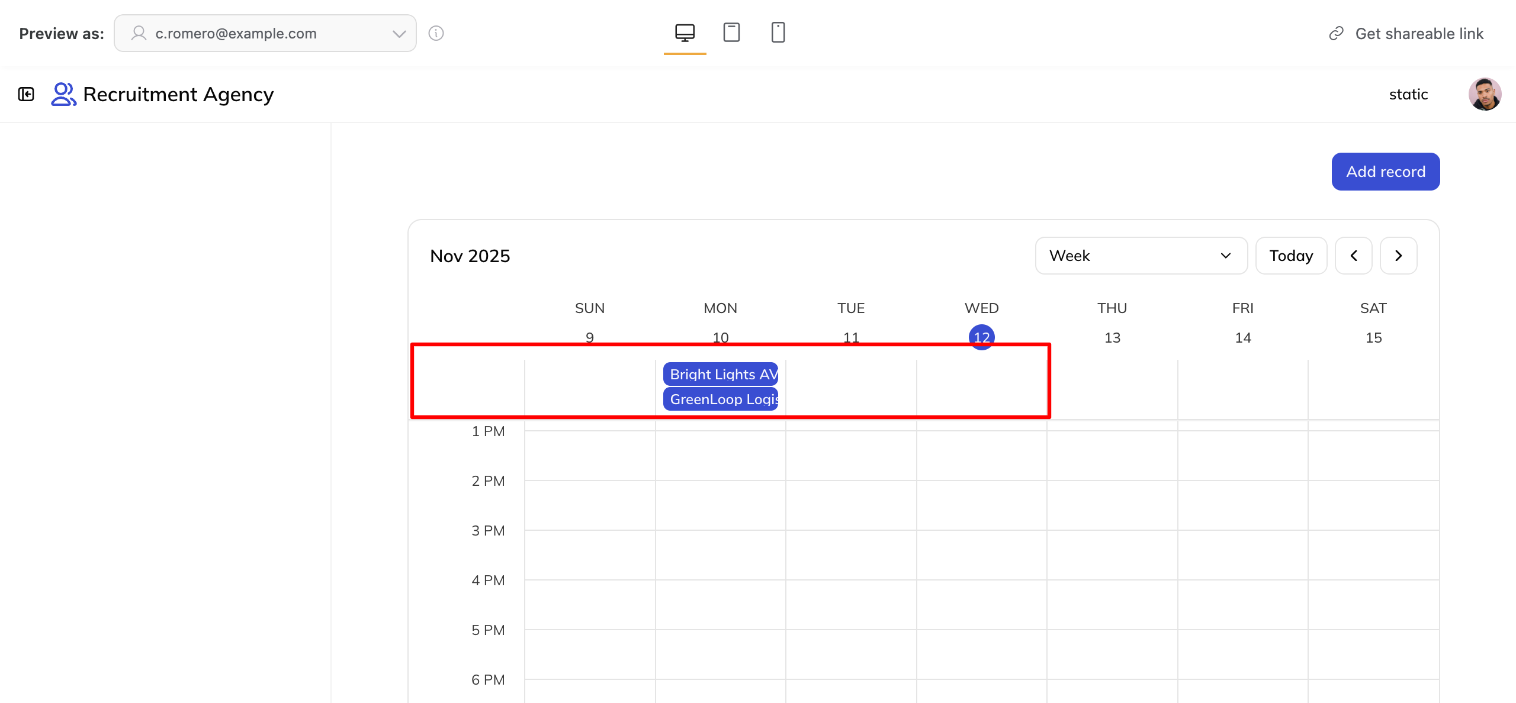This screenshot has height=703, width=1516.
Task: Switch to tablet preview mode
Action: coord(731,33)
